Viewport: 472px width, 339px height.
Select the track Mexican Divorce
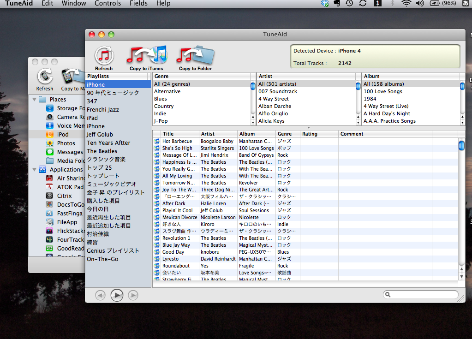[x=305, y=218]
